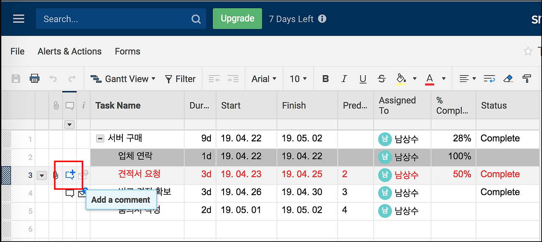This screenshot has width=542, height=242.
Task: Open the Alerts & Actions menu
Action: tap(69, 52)
